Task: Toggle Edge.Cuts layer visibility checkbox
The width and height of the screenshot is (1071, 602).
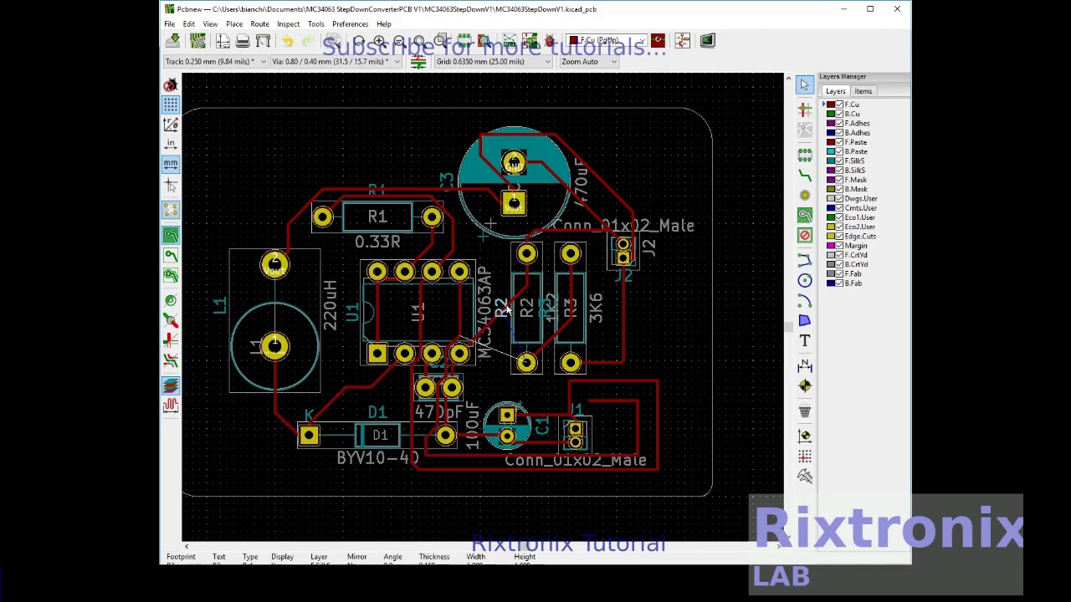Action: click(x=839, y=237)
